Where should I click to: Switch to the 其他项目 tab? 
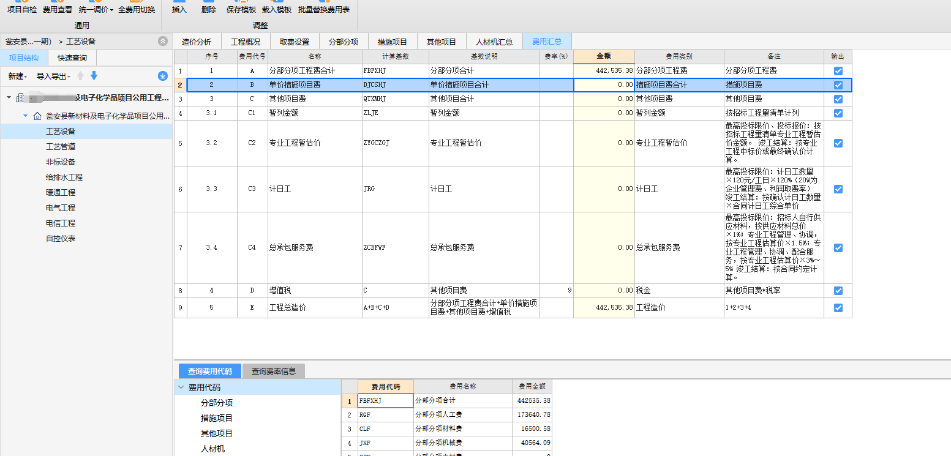click(x=442, y=42)
